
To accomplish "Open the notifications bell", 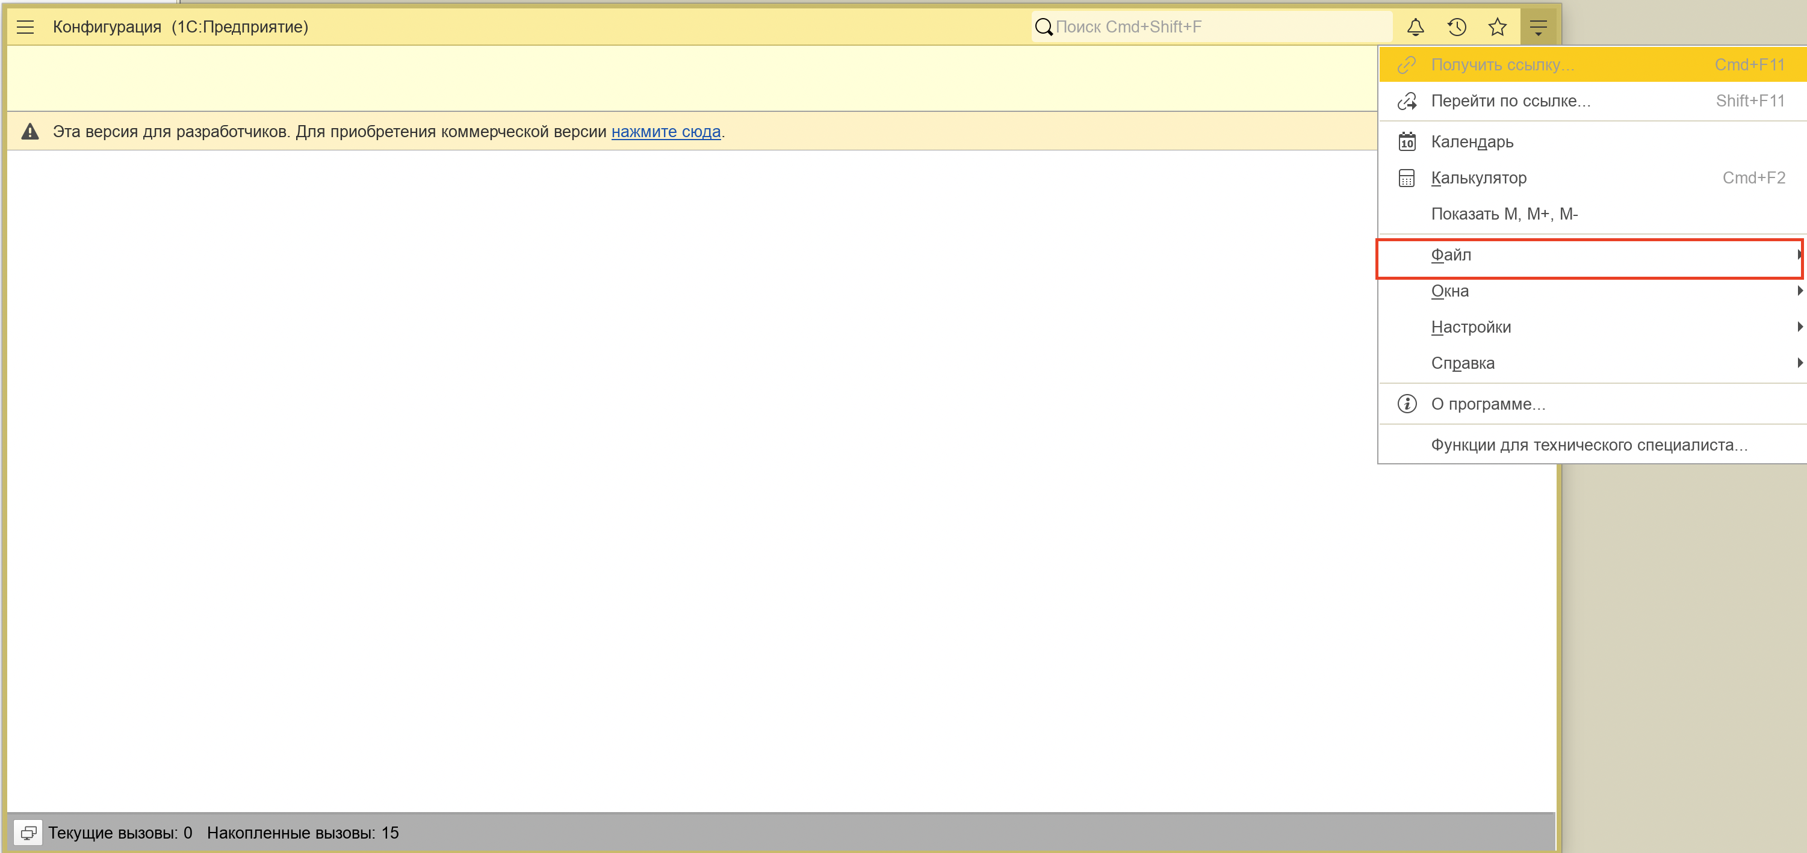I will (1416, 27).
